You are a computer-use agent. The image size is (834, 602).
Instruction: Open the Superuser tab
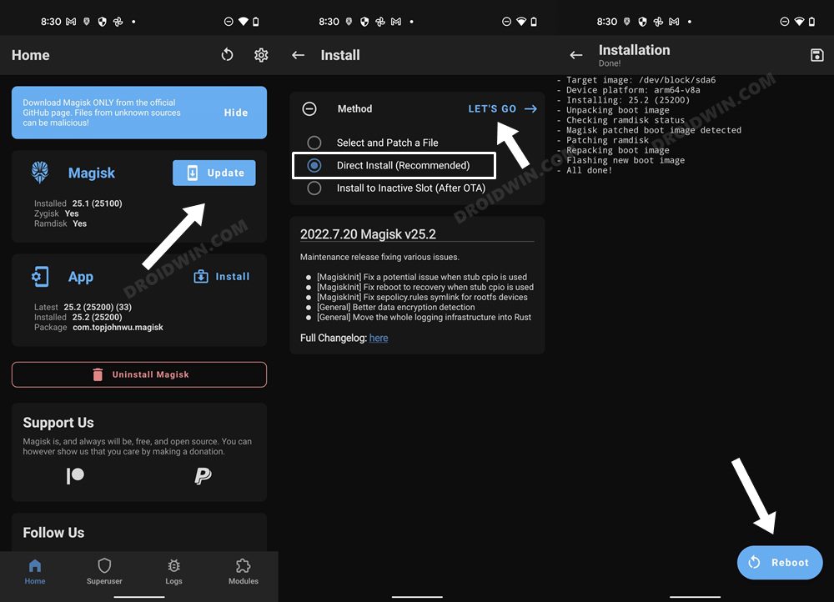(104, 572)
